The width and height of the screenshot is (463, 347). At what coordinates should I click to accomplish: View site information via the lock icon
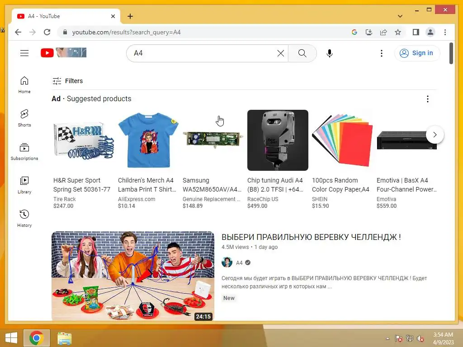65,32
